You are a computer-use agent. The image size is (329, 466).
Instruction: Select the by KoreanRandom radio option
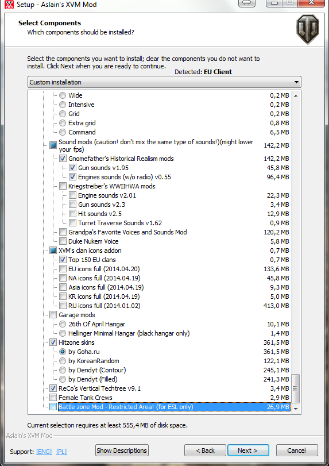click(x=63, y=361)
